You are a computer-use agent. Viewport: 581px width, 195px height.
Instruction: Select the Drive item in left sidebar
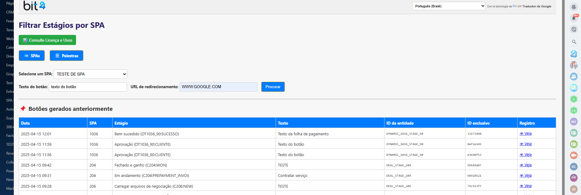pos(10,56)
